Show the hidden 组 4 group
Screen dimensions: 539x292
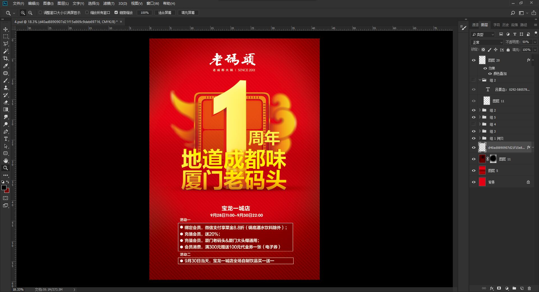pos(474,124)
